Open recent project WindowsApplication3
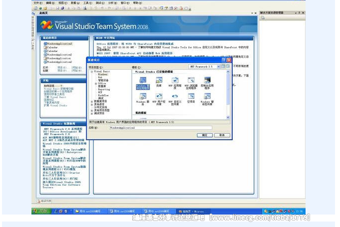340x227 pixels. 58,44
